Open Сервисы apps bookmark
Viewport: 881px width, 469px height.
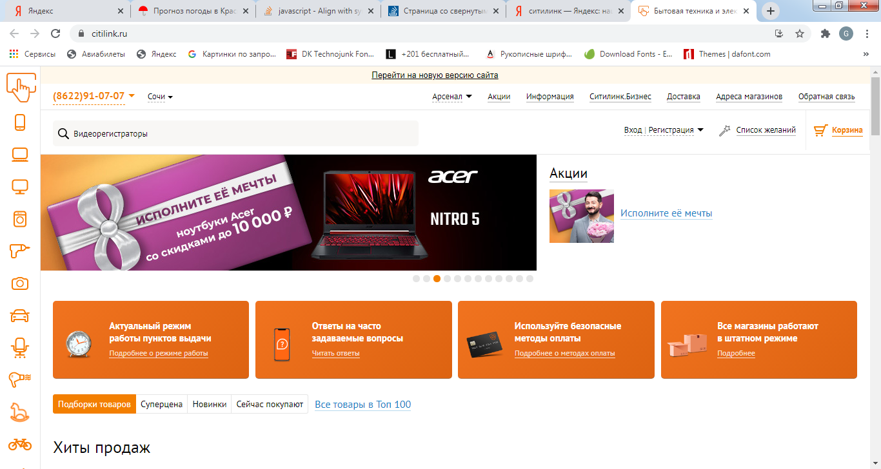pos(32,54)
